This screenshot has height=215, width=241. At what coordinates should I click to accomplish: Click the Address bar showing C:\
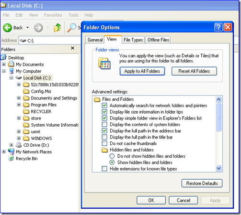point(50,41)
